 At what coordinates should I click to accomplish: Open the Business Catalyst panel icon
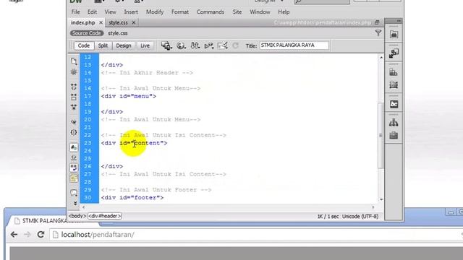tap(394, 104)
